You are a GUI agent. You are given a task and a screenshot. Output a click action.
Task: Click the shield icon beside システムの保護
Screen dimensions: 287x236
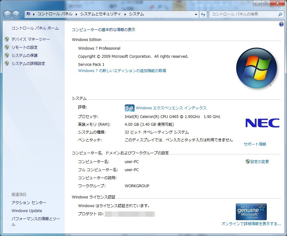(x=7, y=55)
